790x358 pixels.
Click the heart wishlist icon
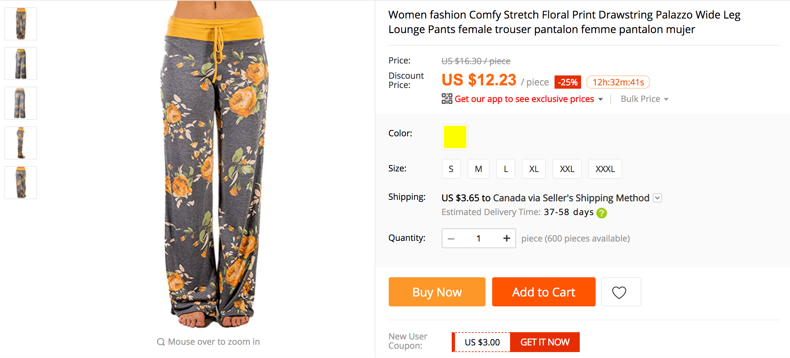click(619, 292)
